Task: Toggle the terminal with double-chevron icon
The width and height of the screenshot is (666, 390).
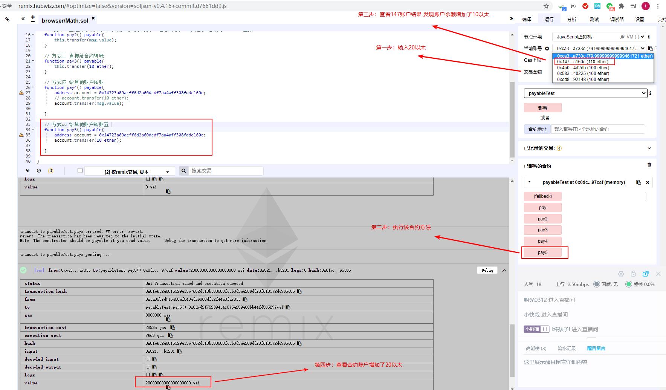Action: click(27, 171)
